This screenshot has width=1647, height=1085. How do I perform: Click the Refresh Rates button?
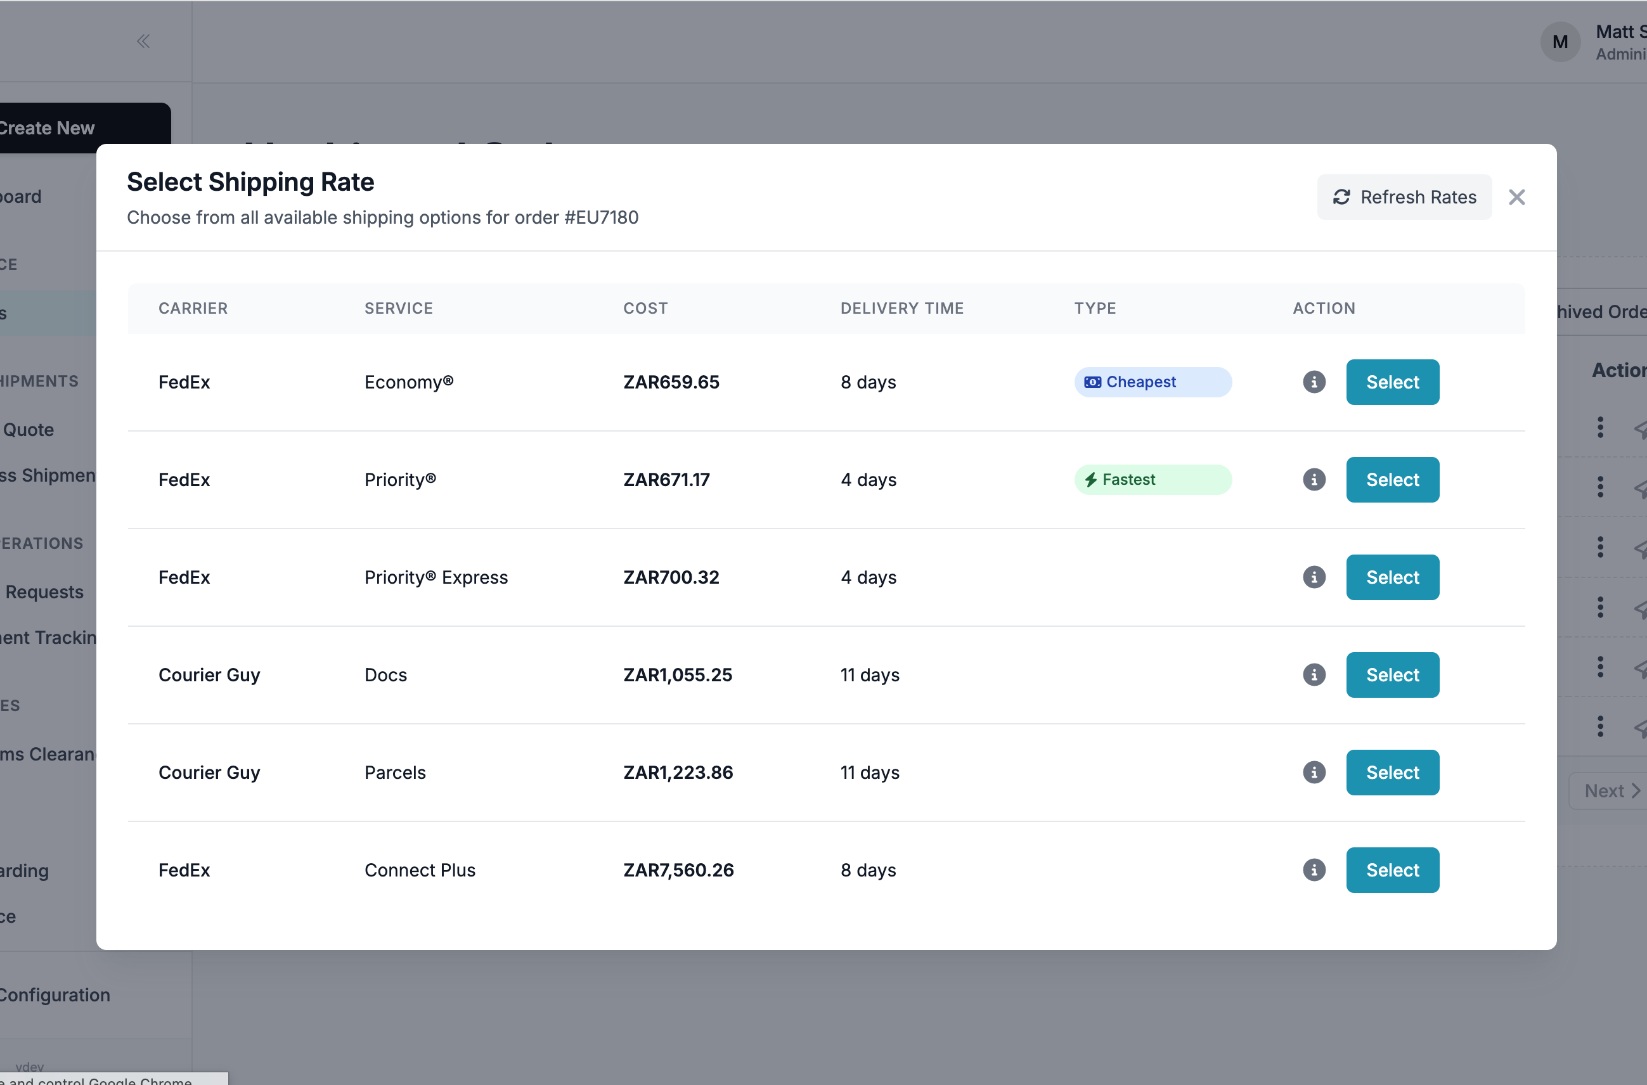pyautogui.click(x=1405, y=197)
